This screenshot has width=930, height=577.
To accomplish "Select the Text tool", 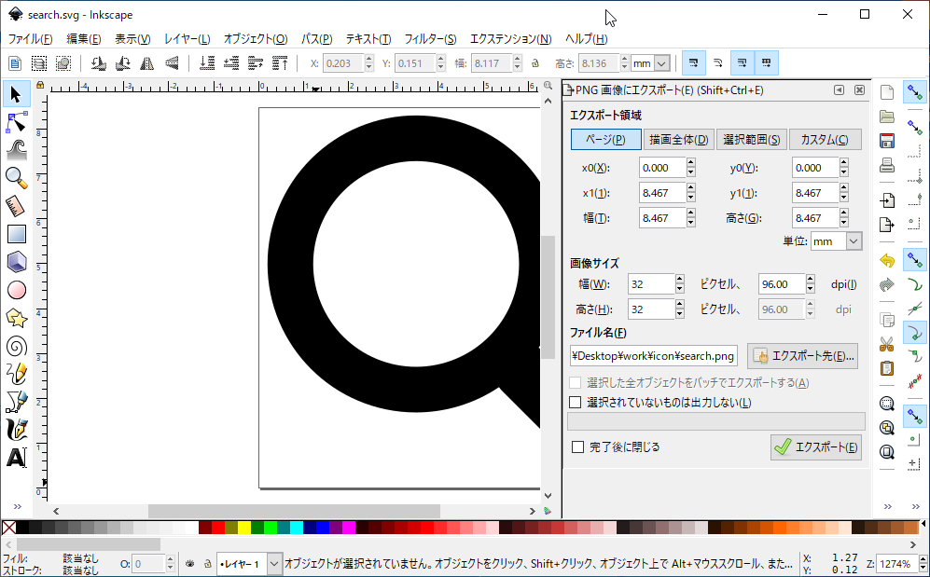I will pyautogui.click(x=16, y=458).
